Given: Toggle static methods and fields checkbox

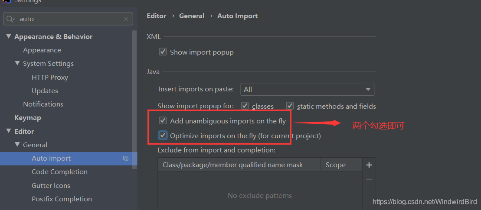Looking at the screenshot, I should click(x=290, y=106).
